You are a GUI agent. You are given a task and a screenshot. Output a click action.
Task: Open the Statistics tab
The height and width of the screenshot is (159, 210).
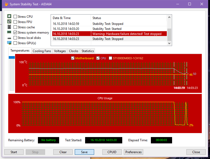click(x=88, y=51)
